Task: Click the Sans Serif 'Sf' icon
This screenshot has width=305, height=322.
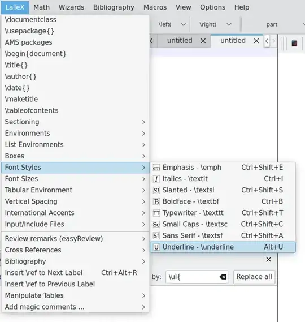Action: click(156, 236)
